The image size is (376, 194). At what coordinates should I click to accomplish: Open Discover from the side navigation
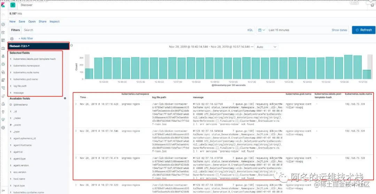point(3,24)
